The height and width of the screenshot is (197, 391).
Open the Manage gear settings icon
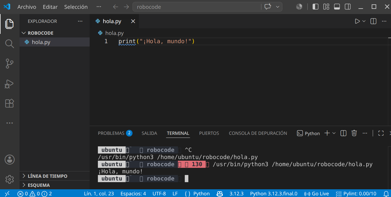coord(9,179)
